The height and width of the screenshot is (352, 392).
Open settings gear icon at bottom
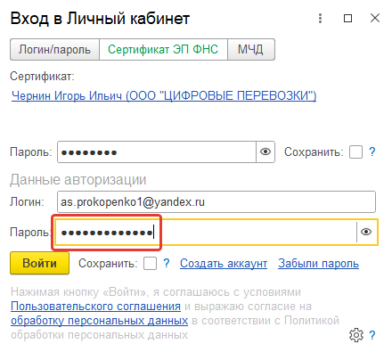[356, 335]
